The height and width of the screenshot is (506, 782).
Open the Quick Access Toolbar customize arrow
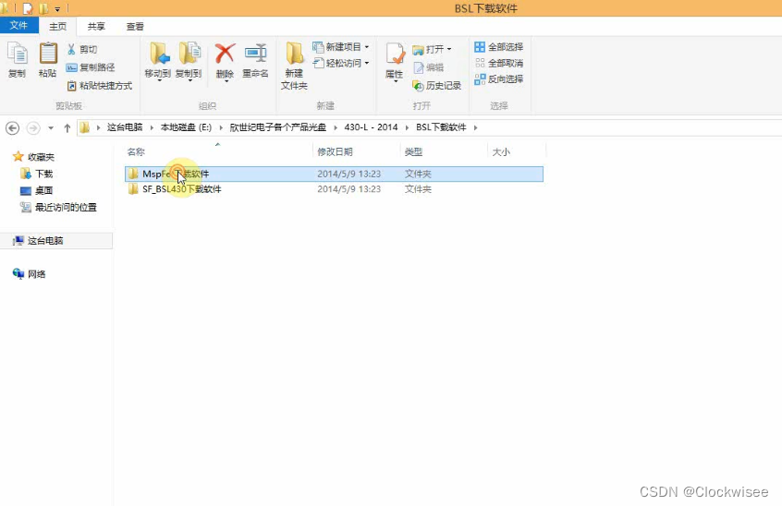(57, 9)
